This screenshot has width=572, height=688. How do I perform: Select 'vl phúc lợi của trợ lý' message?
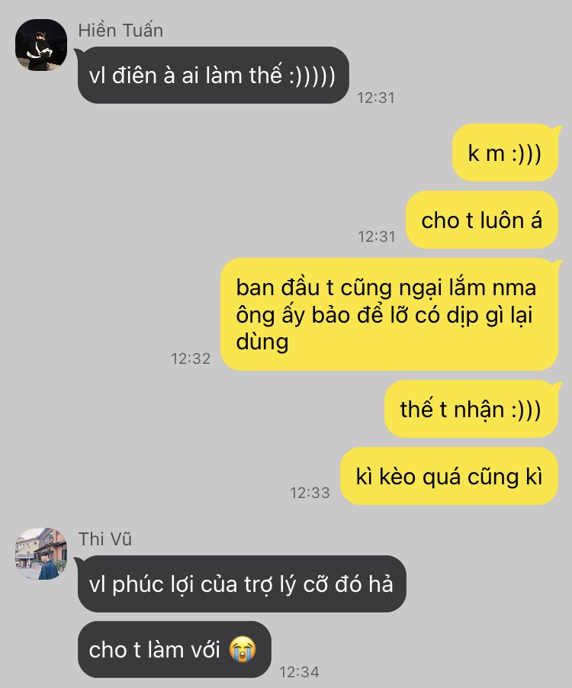[x=242, y=584]
